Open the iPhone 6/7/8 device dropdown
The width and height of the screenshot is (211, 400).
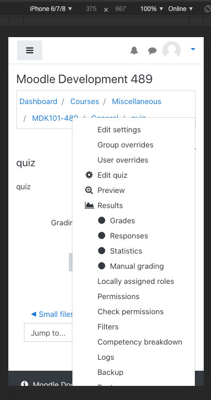click(51, 9)
